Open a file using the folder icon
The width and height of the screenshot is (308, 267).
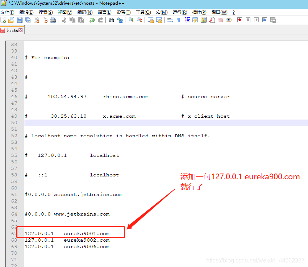(11, 20)
